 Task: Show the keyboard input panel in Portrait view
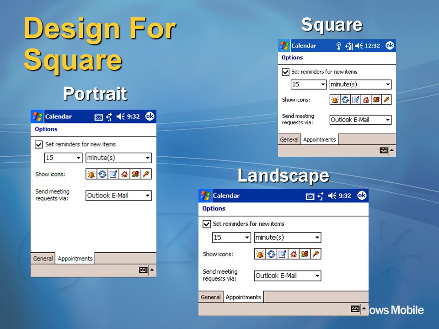pos(143,270)
